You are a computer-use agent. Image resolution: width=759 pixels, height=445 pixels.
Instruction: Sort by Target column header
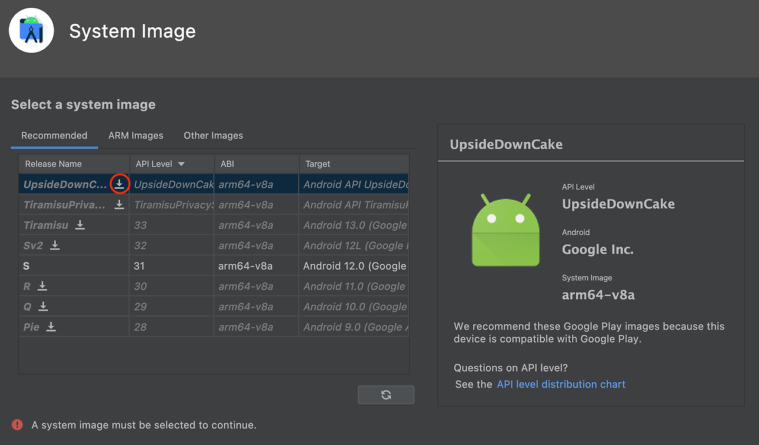coord(354,164)
